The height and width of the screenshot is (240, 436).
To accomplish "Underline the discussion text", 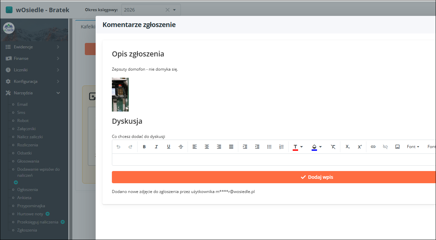I will click(x=168, y=146).
